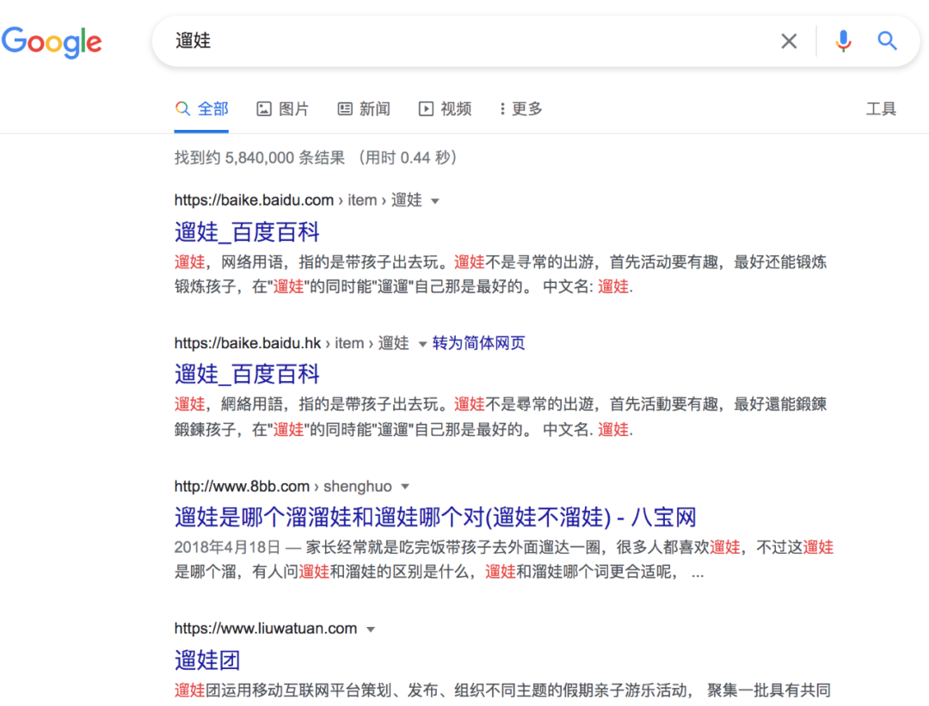Expand dropdown arrow beside liuwatuan.com URL
Image resolution: width=929 pixels, height=706 pixels.
(371, 629)
